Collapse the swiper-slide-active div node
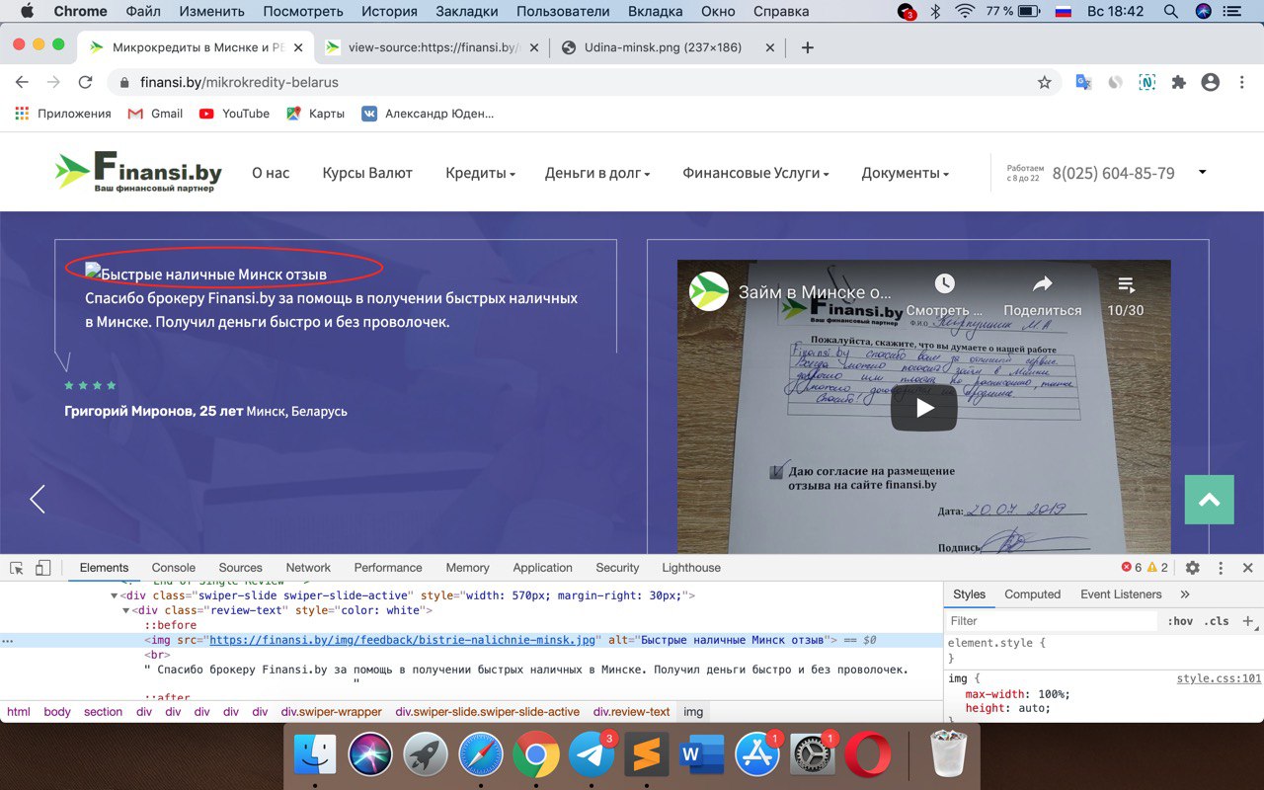The image size is (1264, 790). coord(115,595)
